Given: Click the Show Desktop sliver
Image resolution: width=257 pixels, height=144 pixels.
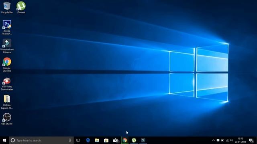Looking at the screenshot, I should tap(256, 140).
